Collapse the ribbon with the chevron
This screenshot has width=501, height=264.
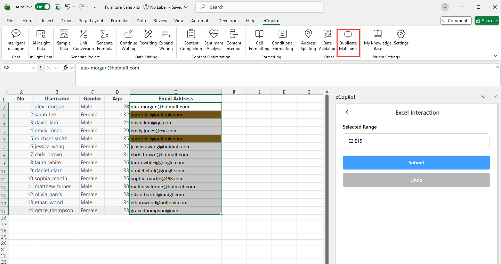pyautogui.click(x=495, y=56)
